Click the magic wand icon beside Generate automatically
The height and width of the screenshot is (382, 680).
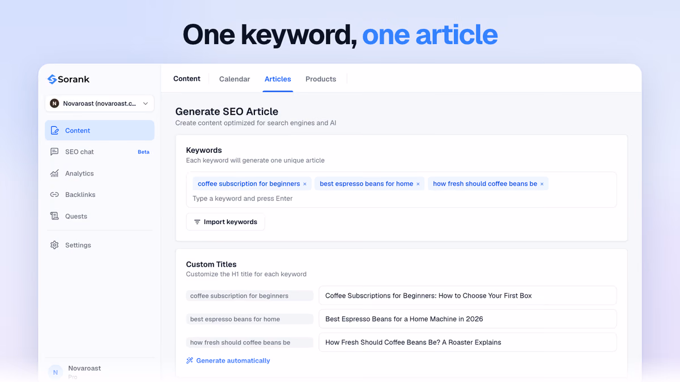click(x=190, y=360)
